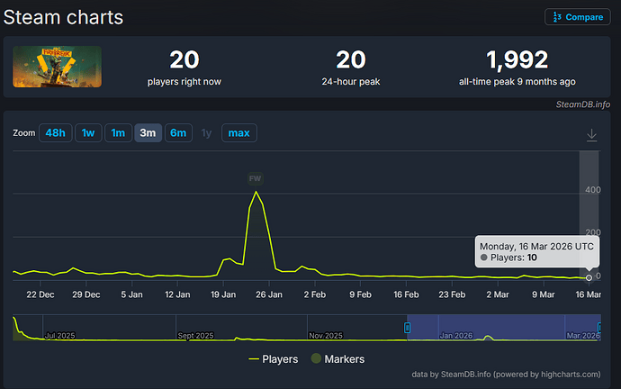Grab the left navigator range handle

407,328
